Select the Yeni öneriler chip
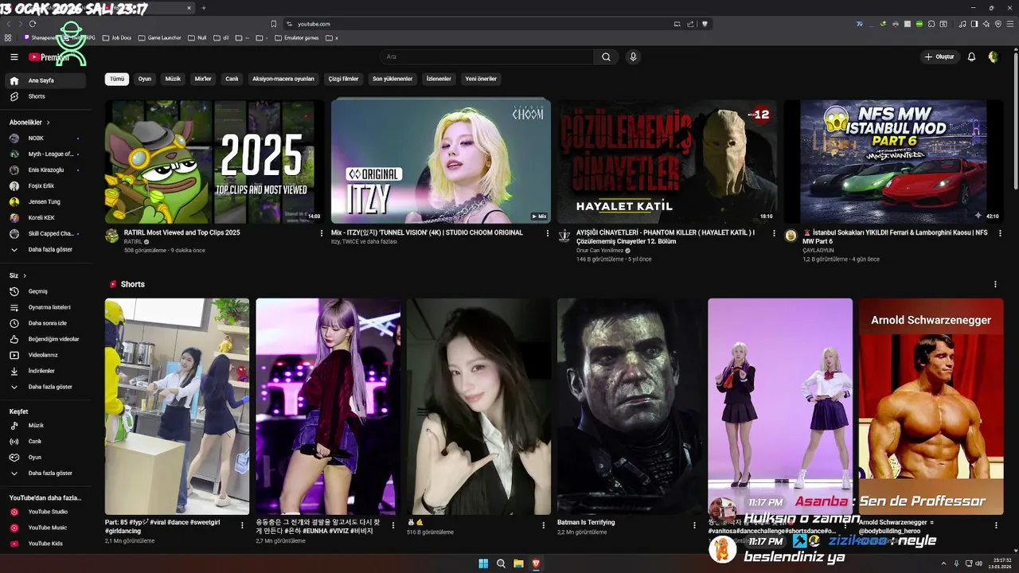The width and height of the screenshot is (1019, 573). click(481, 79)
